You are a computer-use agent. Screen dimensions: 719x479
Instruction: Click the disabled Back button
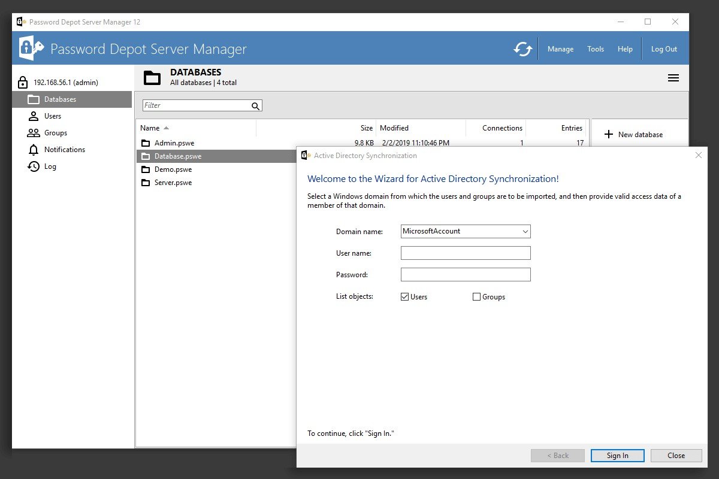pos(557,456)
